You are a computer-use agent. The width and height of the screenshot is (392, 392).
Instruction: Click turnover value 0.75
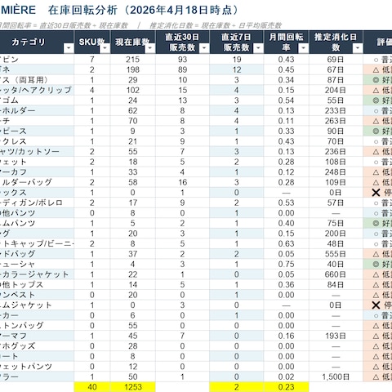coord(287,264)
